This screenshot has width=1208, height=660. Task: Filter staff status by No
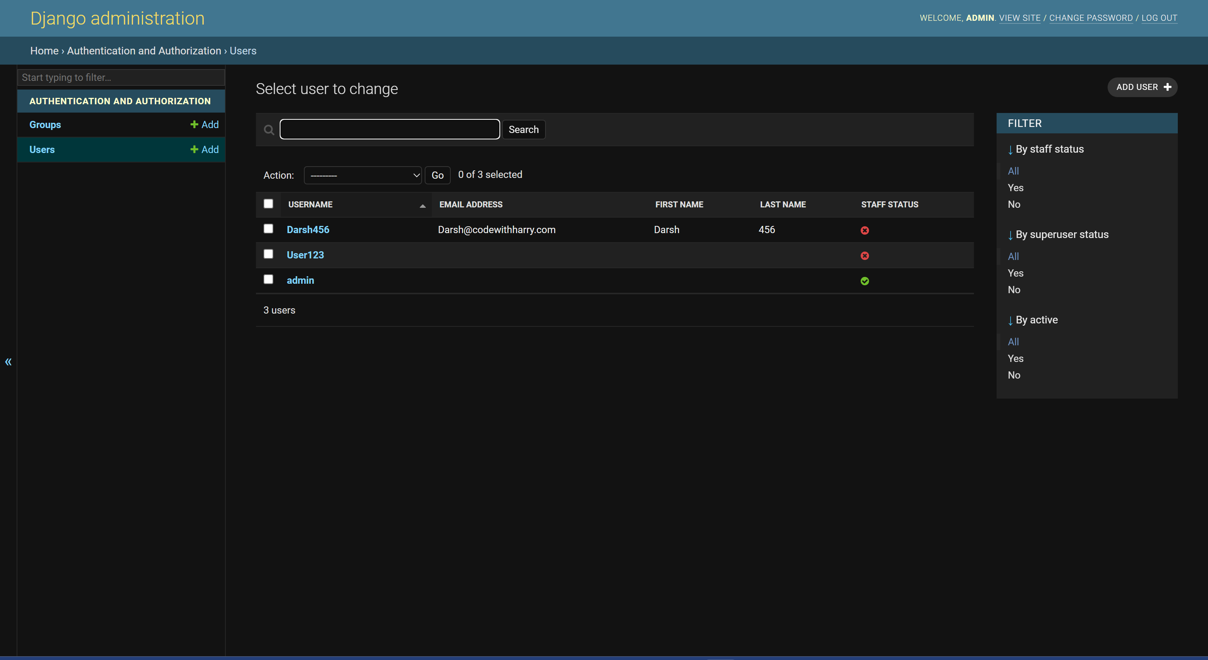(x=1014, y=204)
